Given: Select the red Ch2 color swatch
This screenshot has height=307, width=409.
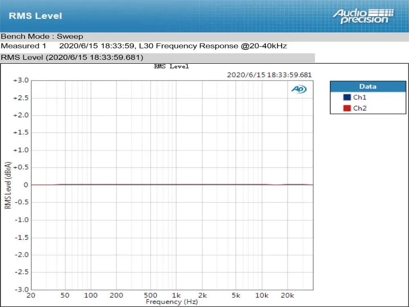Looking at the screenshot, I should click(347, 108).
